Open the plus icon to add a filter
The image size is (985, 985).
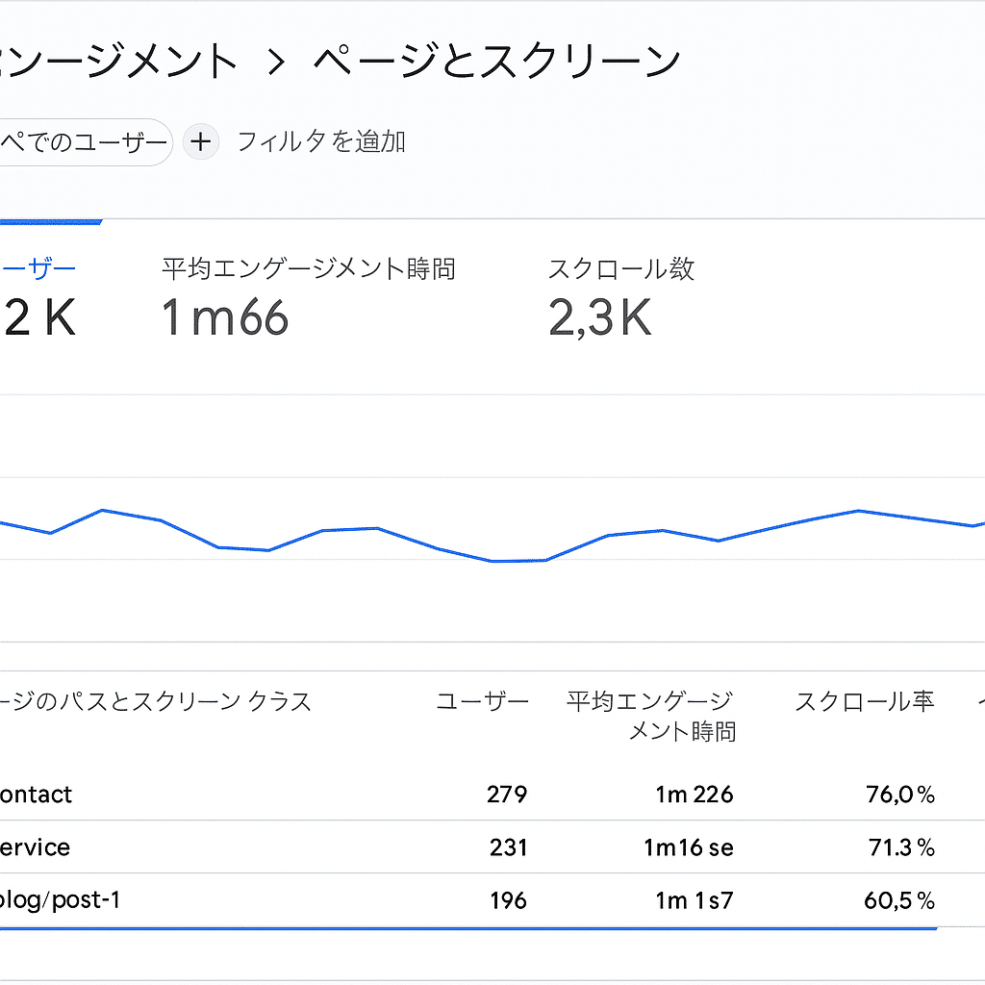pos(201,141)
